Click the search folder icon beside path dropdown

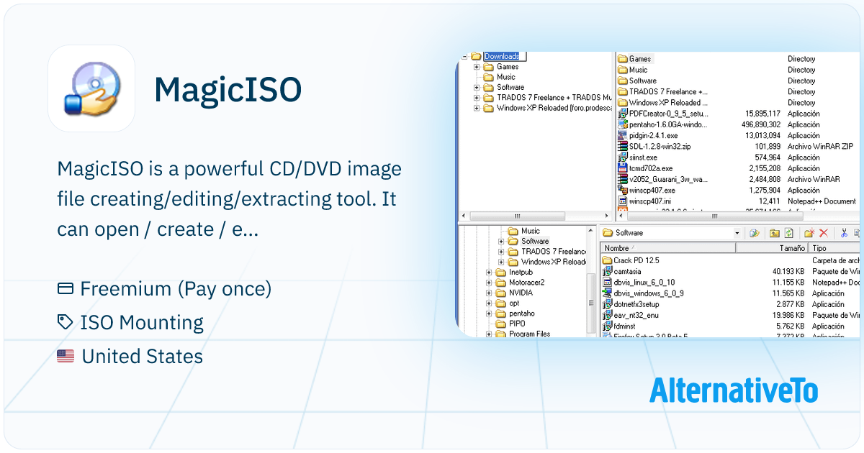click(x=754, y=233)
